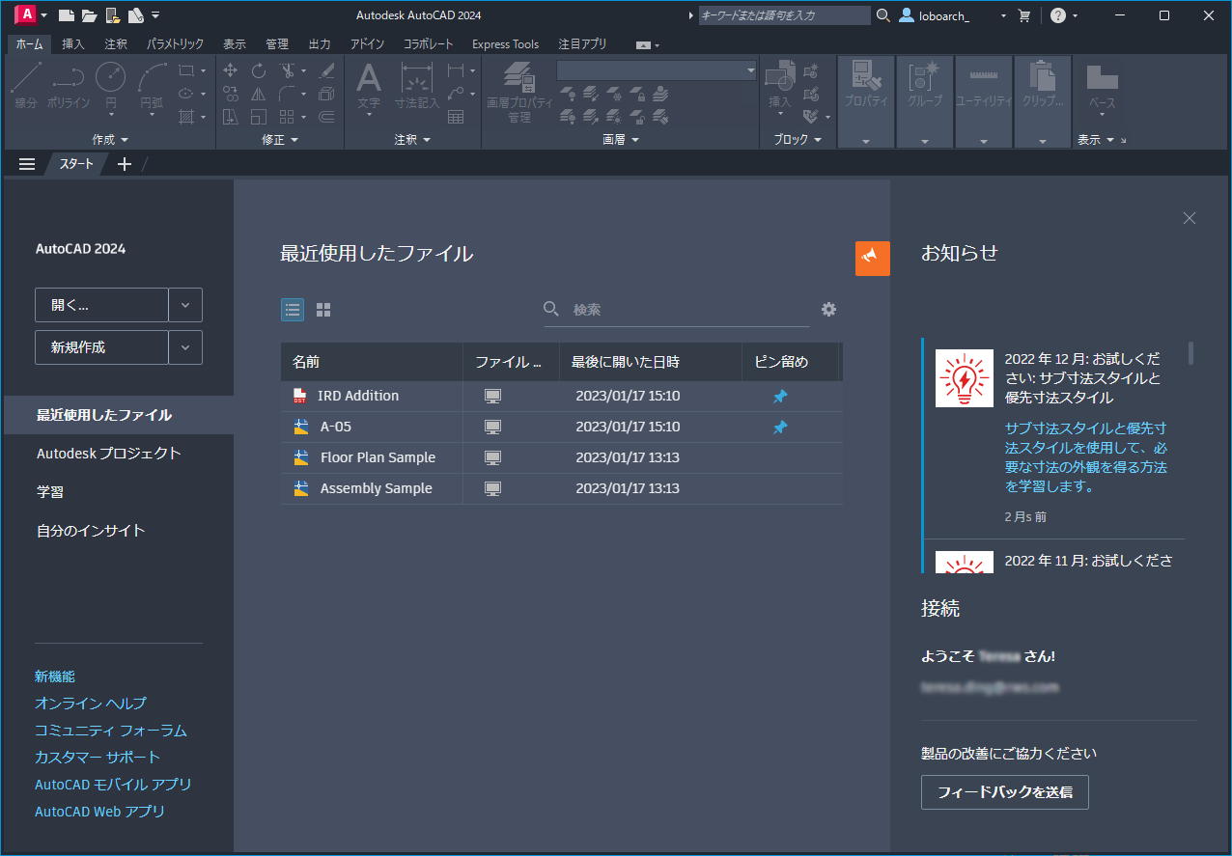The height and width of the screenshot is (856, 1232).
Task: Switch recent files to list view
Action: (x=293, y=310)
